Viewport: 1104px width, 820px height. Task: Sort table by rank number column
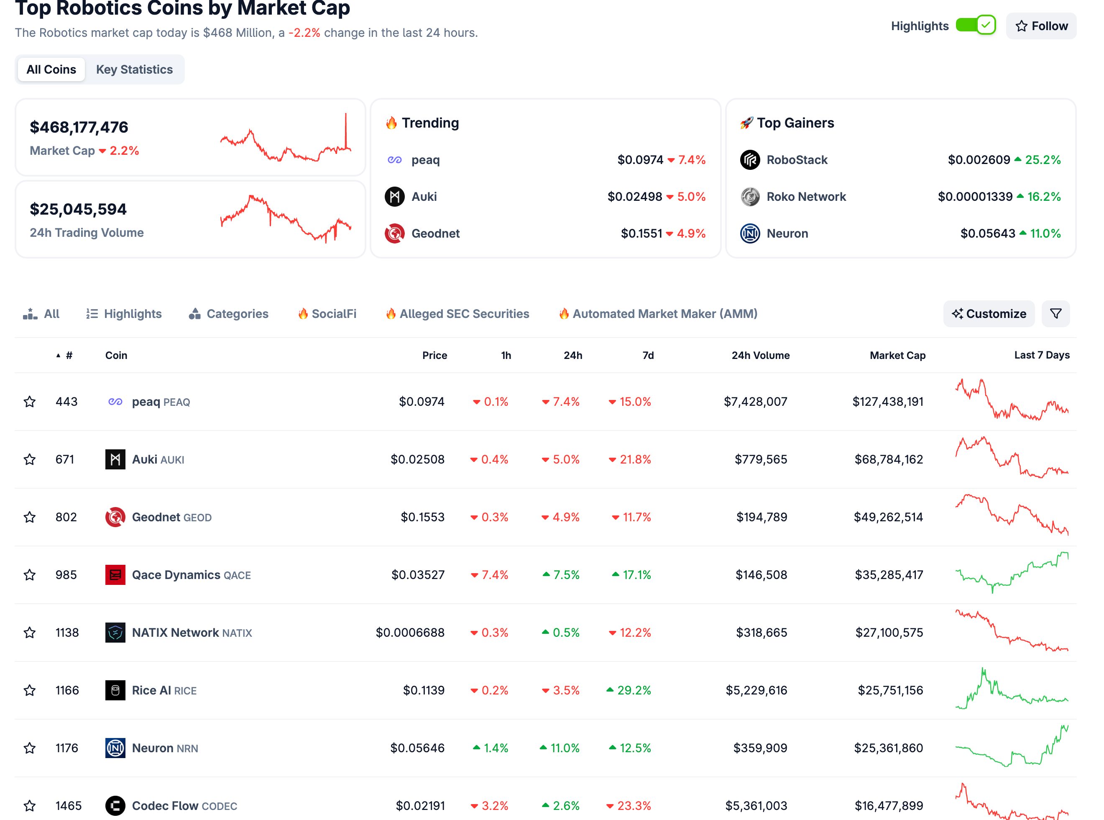pyautogui.click(x=69, y=355)
